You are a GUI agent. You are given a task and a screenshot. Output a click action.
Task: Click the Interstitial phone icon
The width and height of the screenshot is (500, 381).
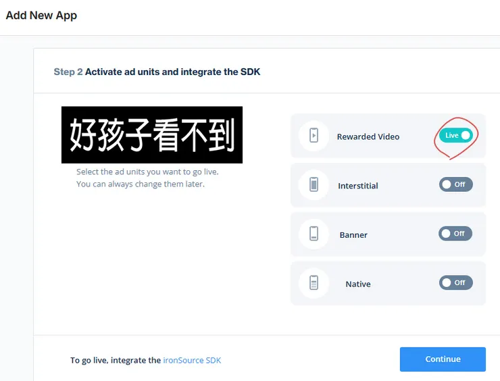[314, 184]
